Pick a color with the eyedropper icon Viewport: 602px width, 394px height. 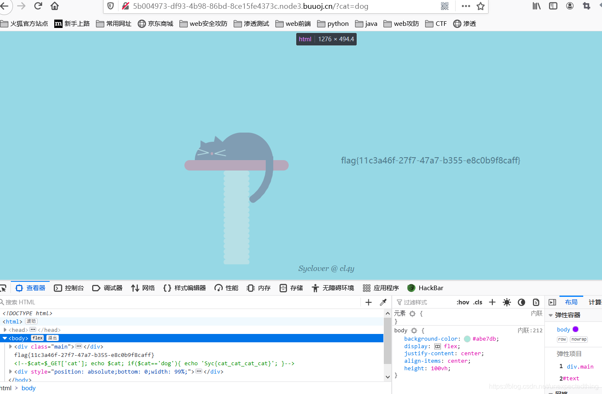(383, 302)
